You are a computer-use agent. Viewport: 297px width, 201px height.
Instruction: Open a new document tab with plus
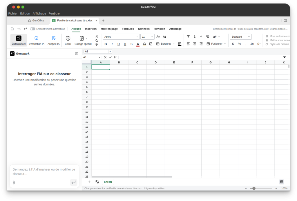coord(103,21)
